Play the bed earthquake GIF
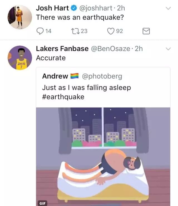Image resolution: width=178 pixels, height=206 pixels. click(103, 157)
